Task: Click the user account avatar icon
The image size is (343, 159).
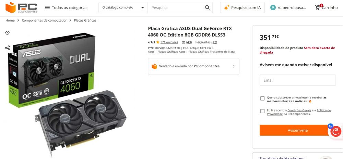Action: [x=273, y=8]
